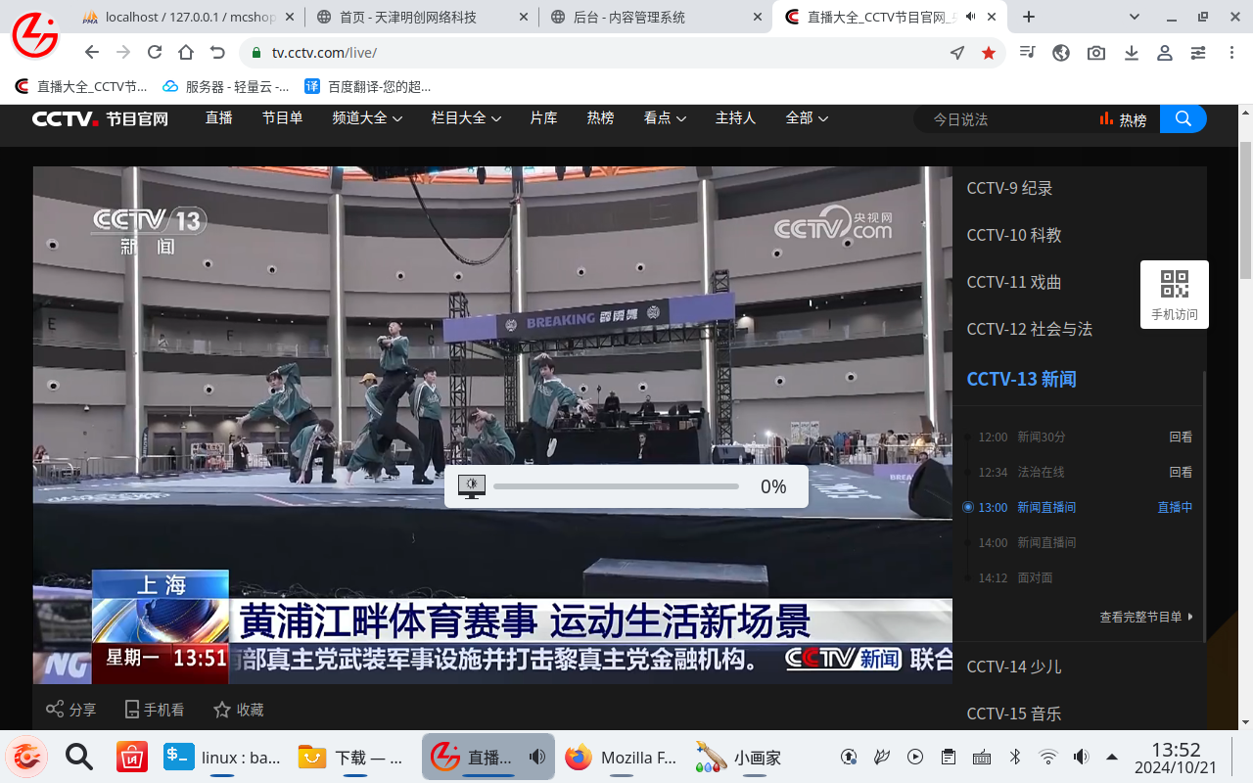Expand the 栏目大全 dropdown menu

click(x=466, y=117)
